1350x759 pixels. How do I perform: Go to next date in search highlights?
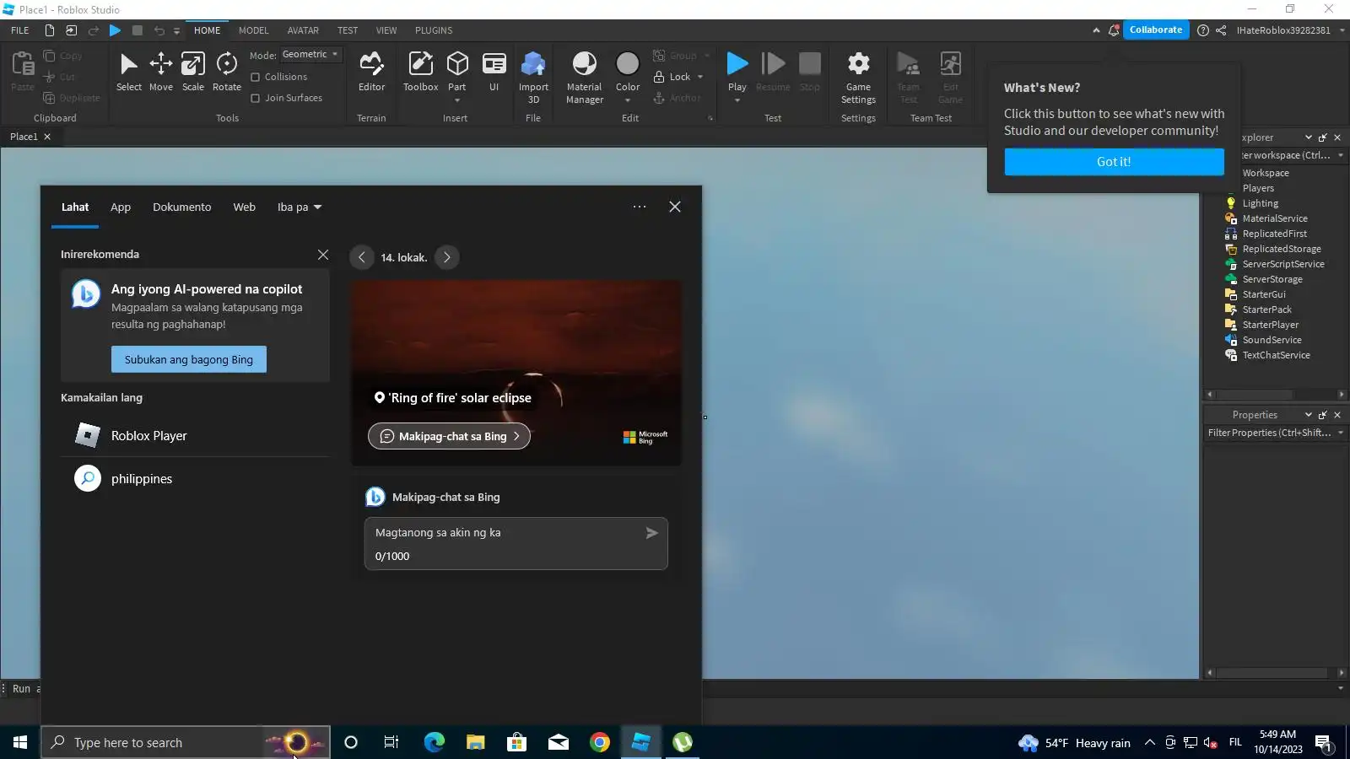coord(447,257)
